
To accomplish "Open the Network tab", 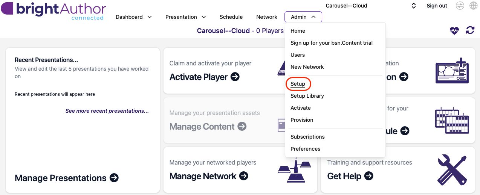I will 267,17.
